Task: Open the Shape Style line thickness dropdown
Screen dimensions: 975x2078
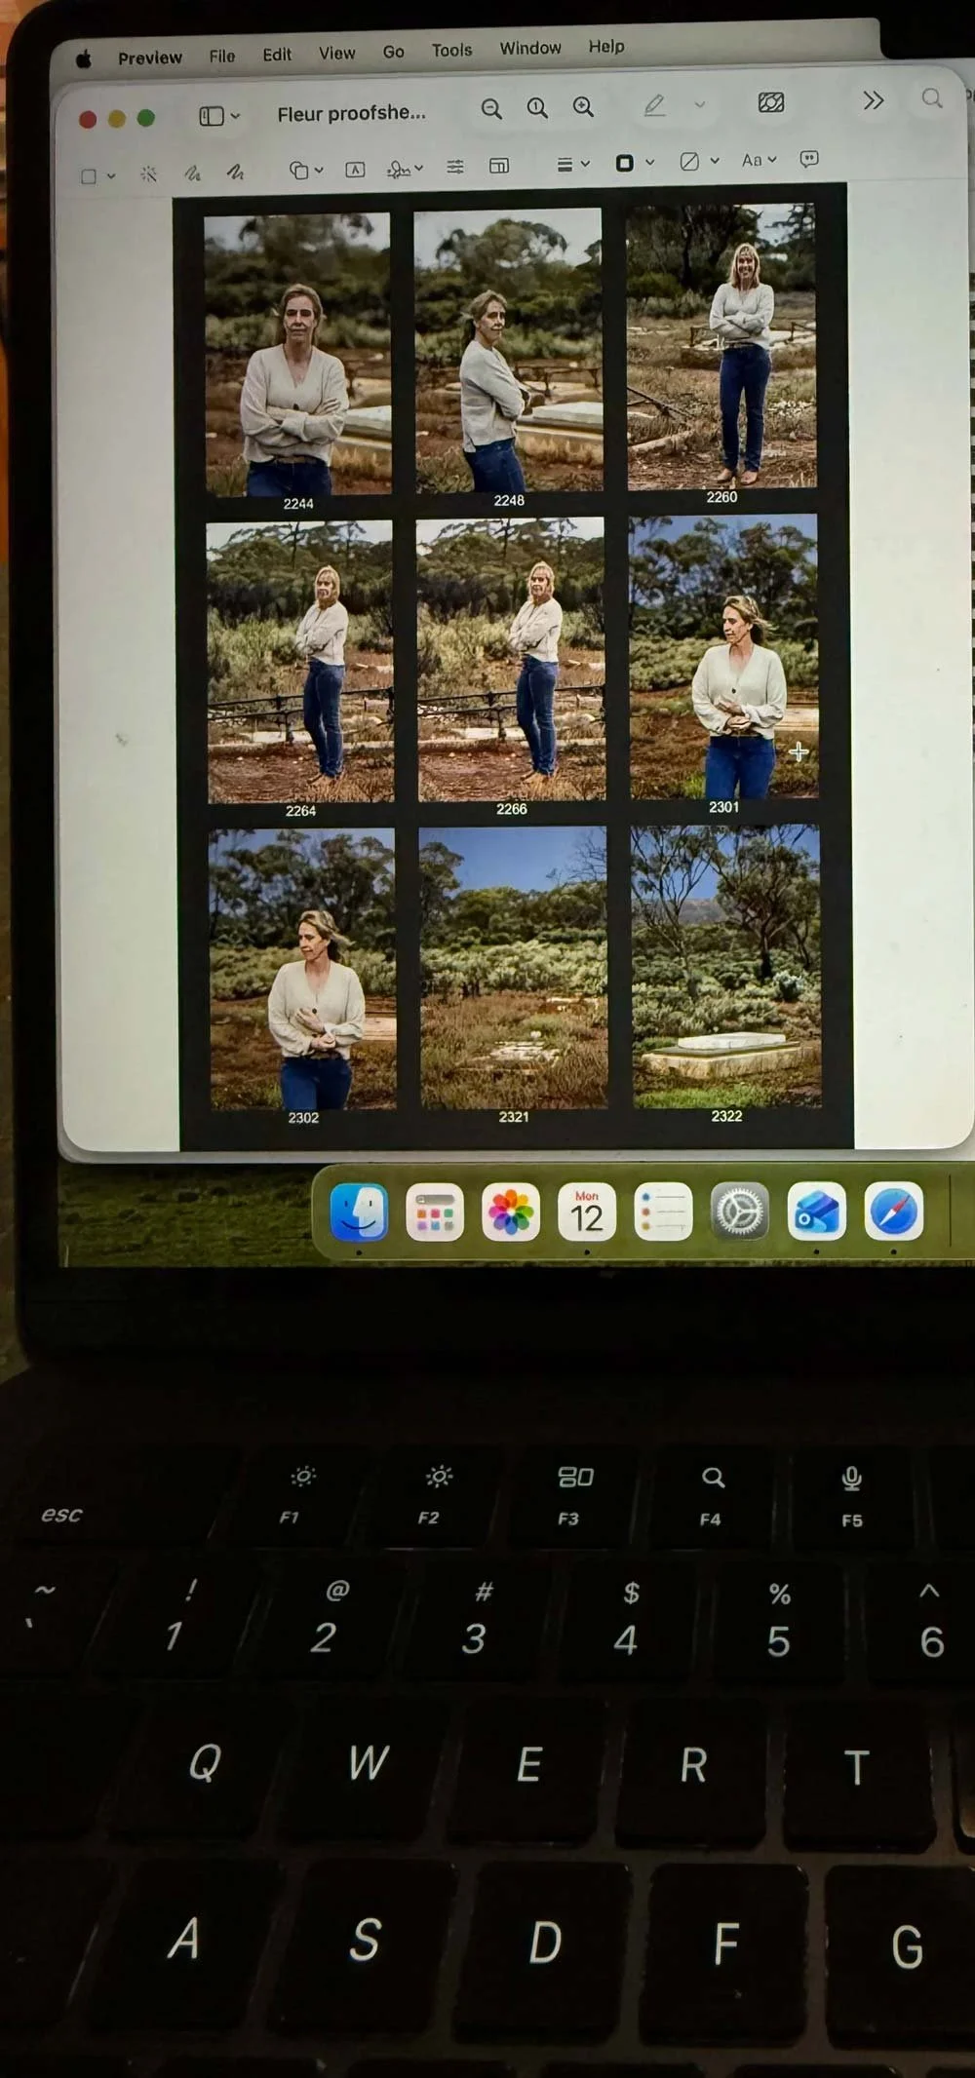Action: (572, 165)
